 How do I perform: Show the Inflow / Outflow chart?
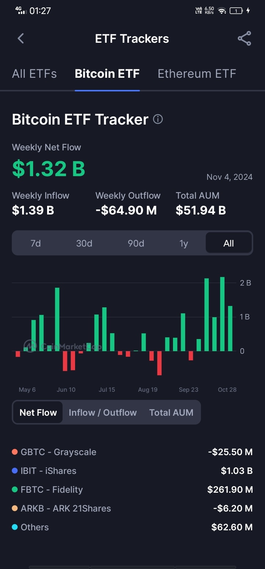pyautogui.click(x=103, y=412)
